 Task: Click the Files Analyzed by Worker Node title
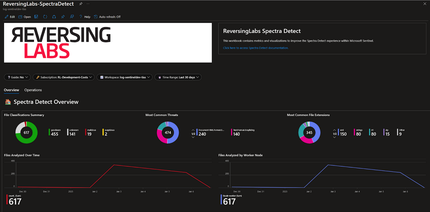click(x=241, y=155)
